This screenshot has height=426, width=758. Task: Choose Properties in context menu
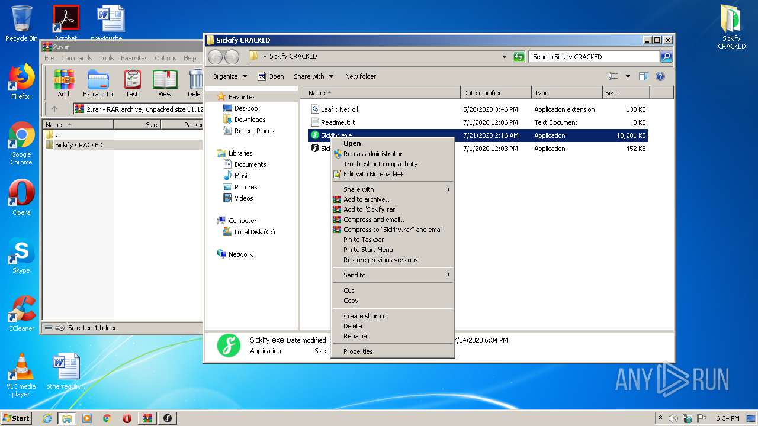click(x=393, y=351)
